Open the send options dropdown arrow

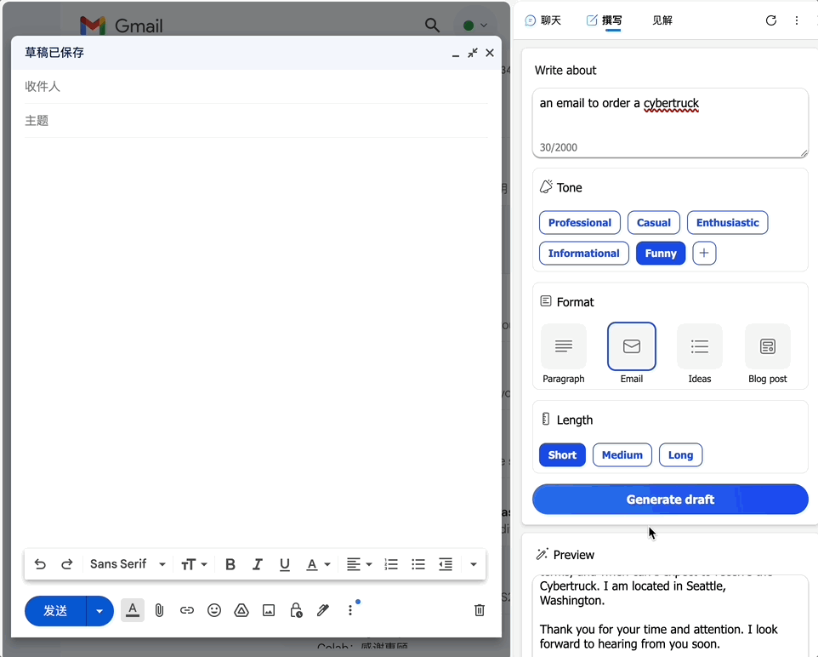[99, 610]
